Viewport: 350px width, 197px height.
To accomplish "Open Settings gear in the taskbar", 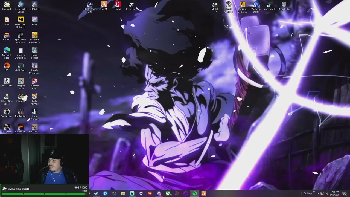I will tap(141, 193).
